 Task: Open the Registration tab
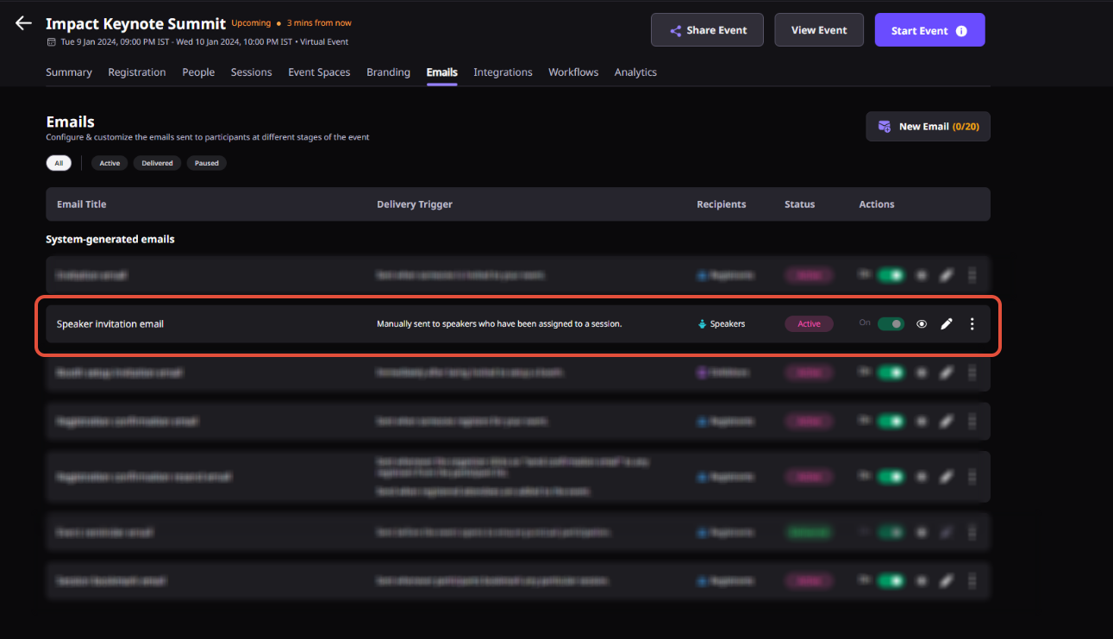137,72
